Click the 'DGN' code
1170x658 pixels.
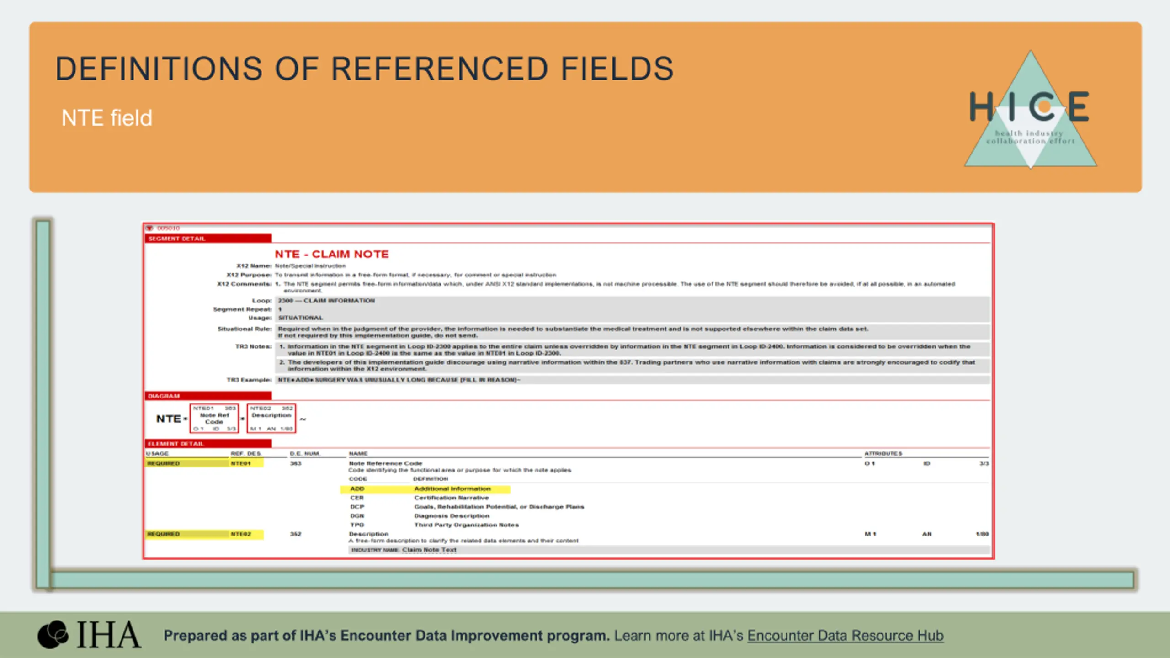(357, 516)
